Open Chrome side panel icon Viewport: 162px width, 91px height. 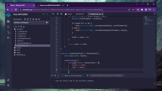(x=146, y=10)
